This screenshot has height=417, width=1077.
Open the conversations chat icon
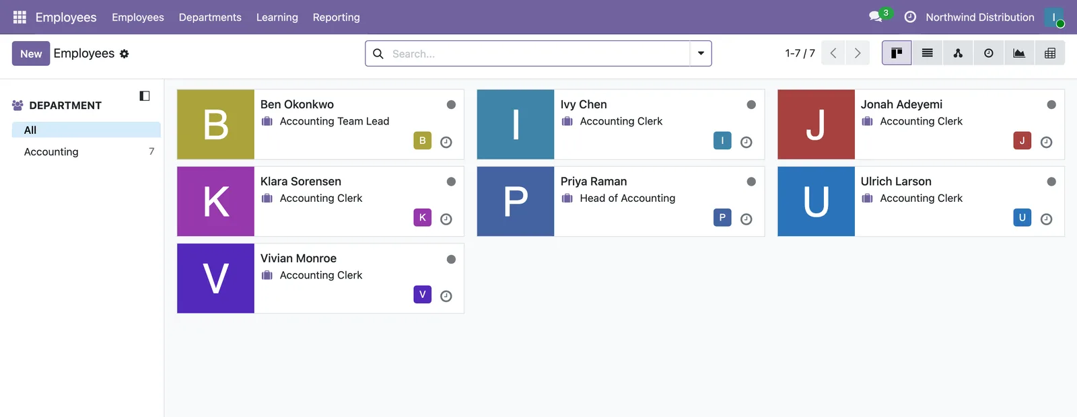[x=876, y=17]
